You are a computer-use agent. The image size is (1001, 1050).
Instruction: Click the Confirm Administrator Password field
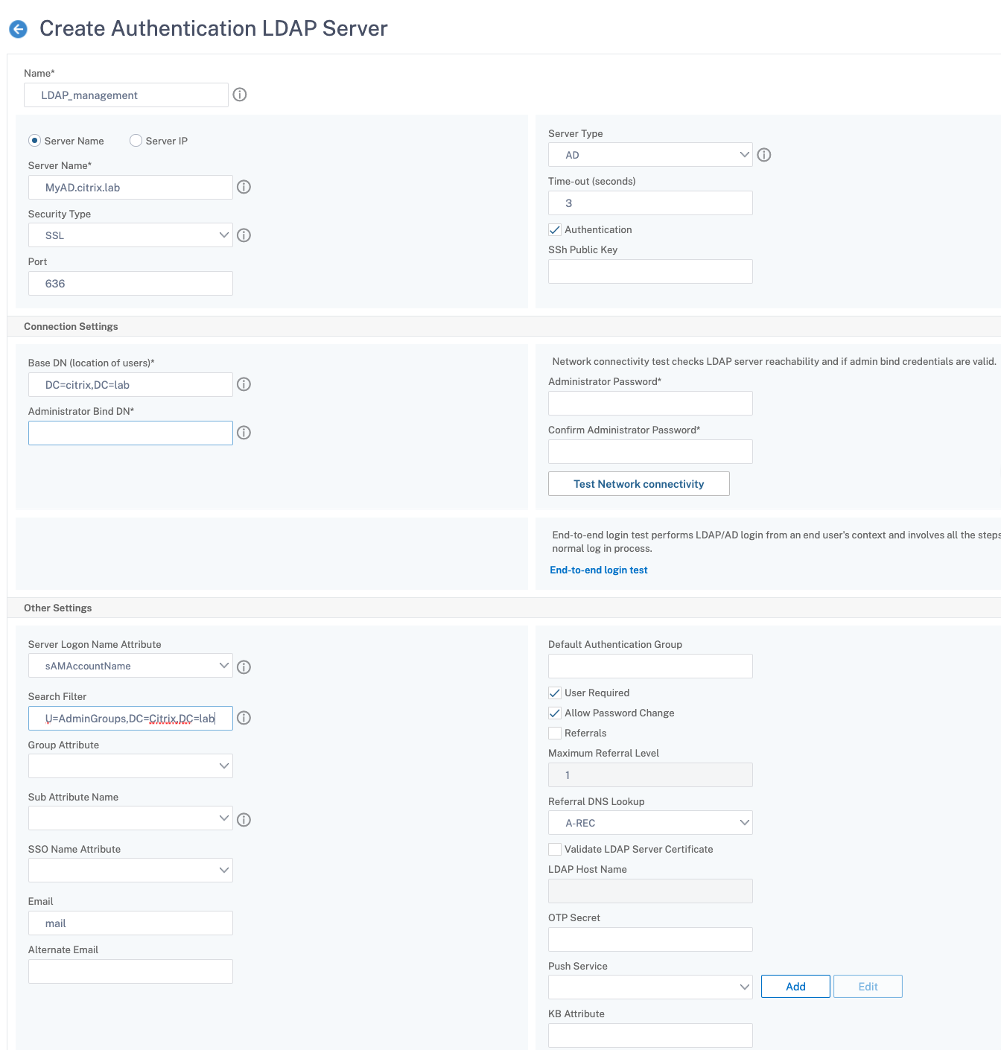tap(650, 452)
